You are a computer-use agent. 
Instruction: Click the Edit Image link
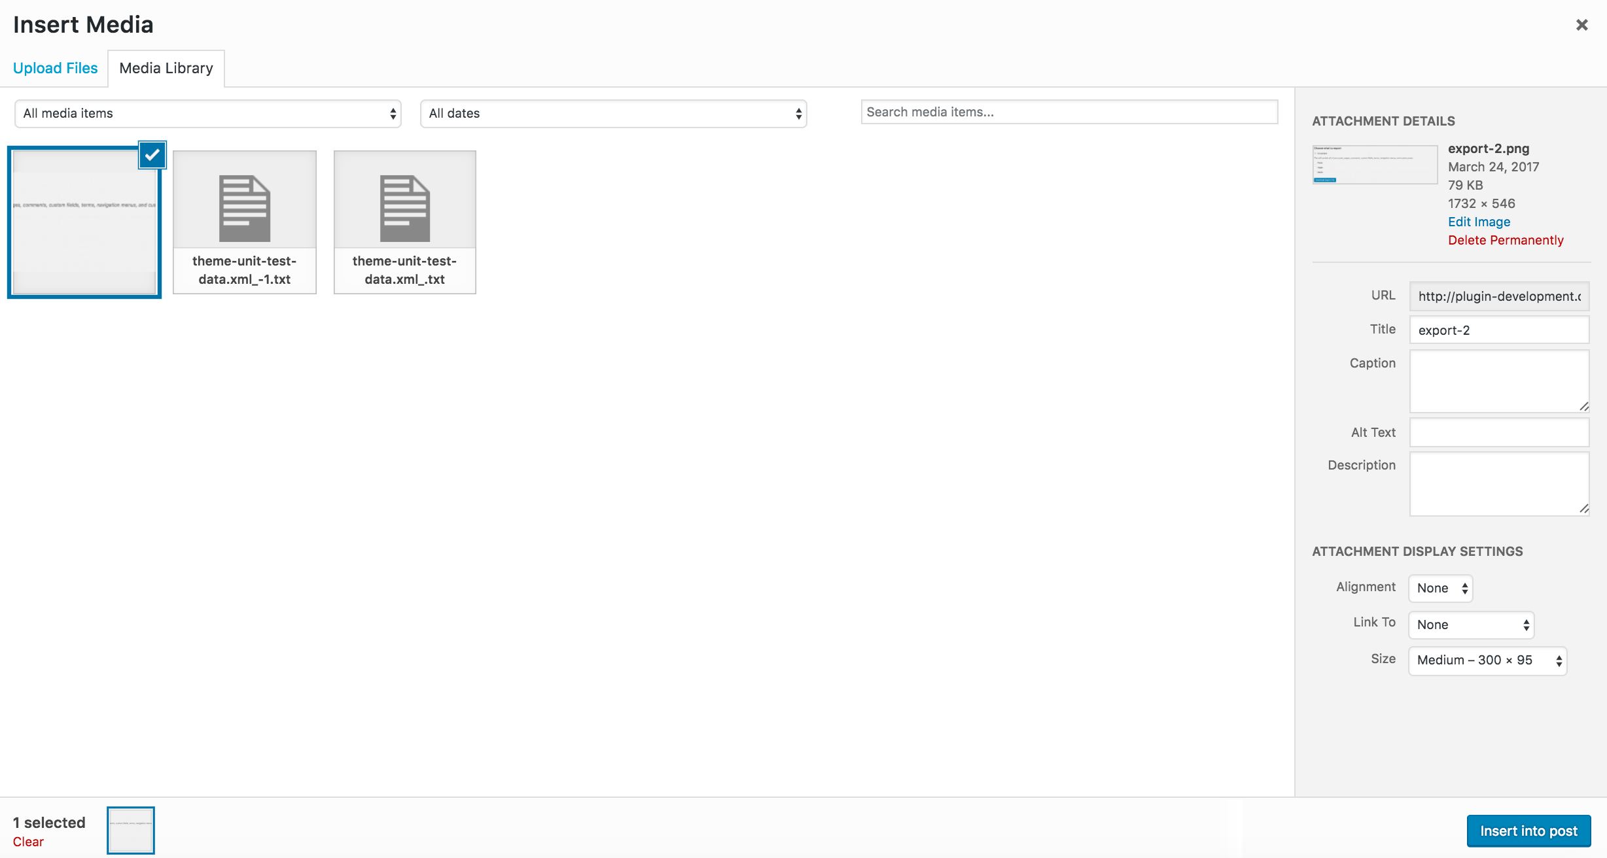click(x=1479, y=222)
